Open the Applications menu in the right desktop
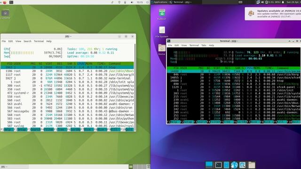 pos(159,2)
